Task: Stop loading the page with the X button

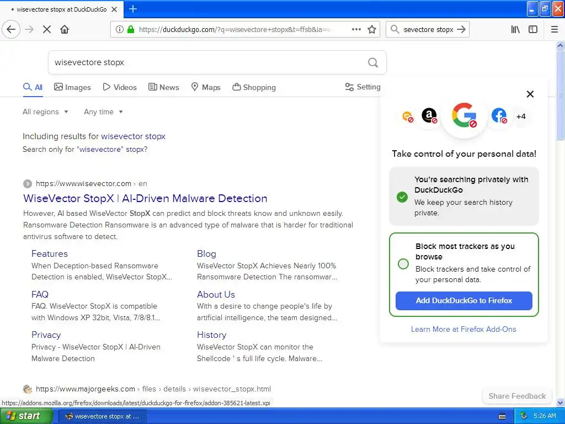Action: 47,29
